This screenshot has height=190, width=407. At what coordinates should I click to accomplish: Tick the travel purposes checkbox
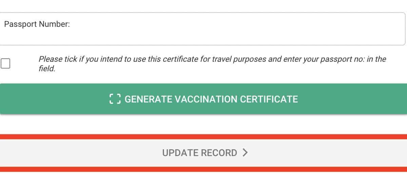(x=5, y=63)
